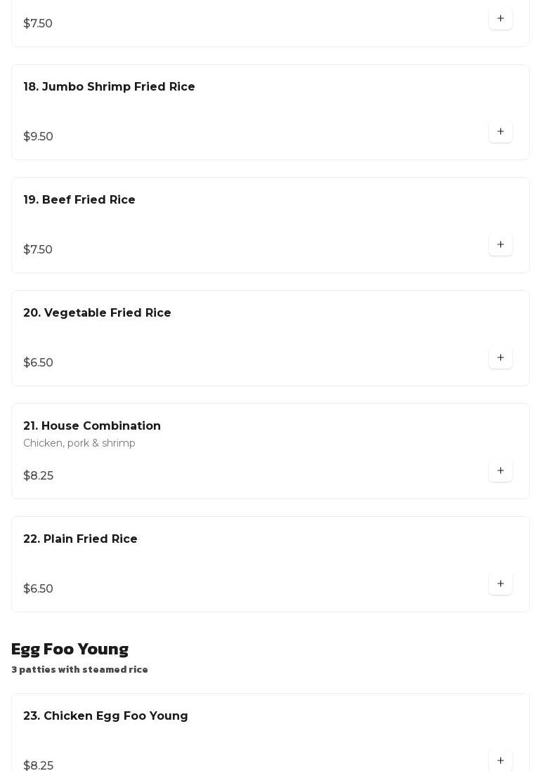This screenshot has height=771, width=541.
Task: Click the 21. House Combination title
Action: click(x=92, y=426)
